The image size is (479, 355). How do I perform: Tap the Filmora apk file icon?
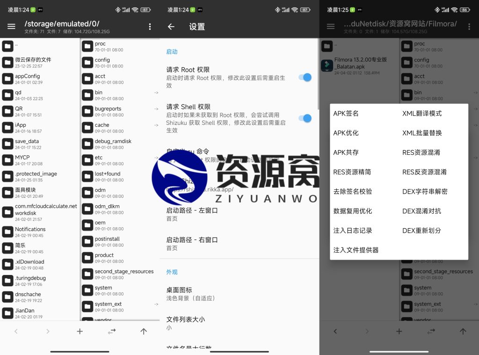click(x=327, y=65)
